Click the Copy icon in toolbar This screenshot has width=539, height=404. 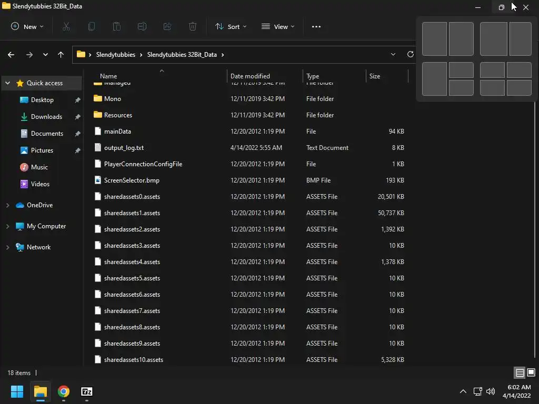coord(92,26)
